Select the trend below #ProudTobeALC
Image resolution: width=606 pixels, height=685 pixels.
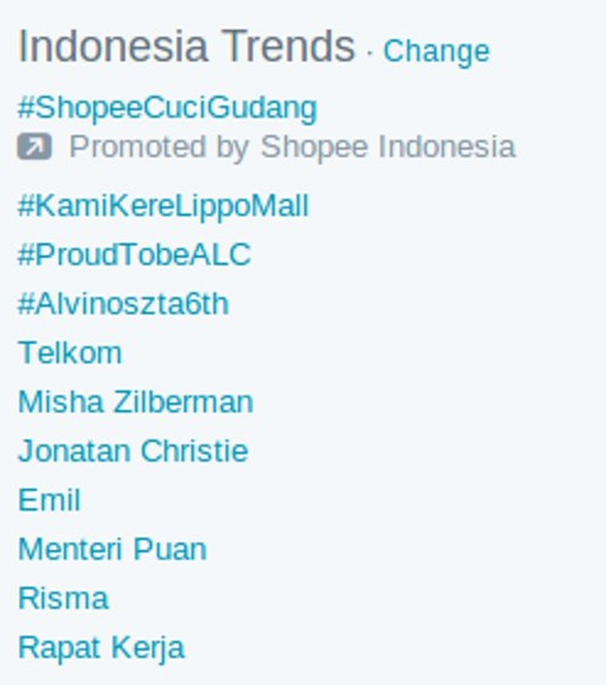123,304
